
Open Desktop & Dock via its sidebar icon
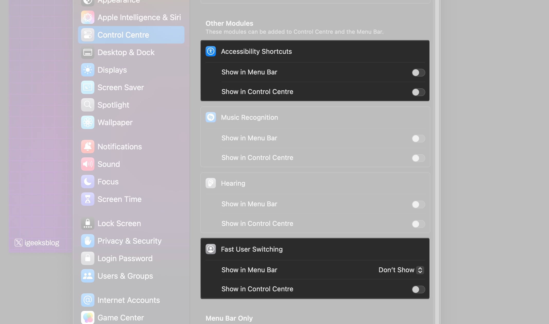pyautogui.click(x=88, y=52)
